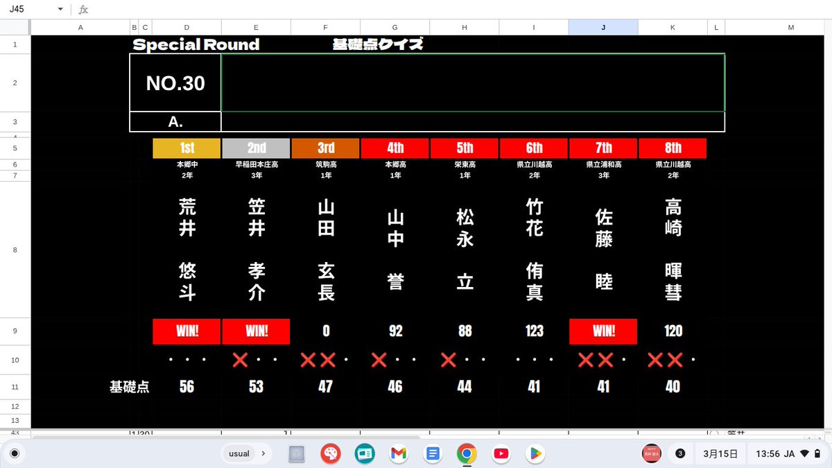Click the large empty question text box

click(x=473, y=83)
